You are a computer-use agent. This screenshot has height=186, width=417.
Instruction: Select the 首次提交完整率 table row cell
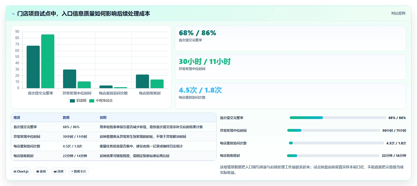(x=25, y=127)
